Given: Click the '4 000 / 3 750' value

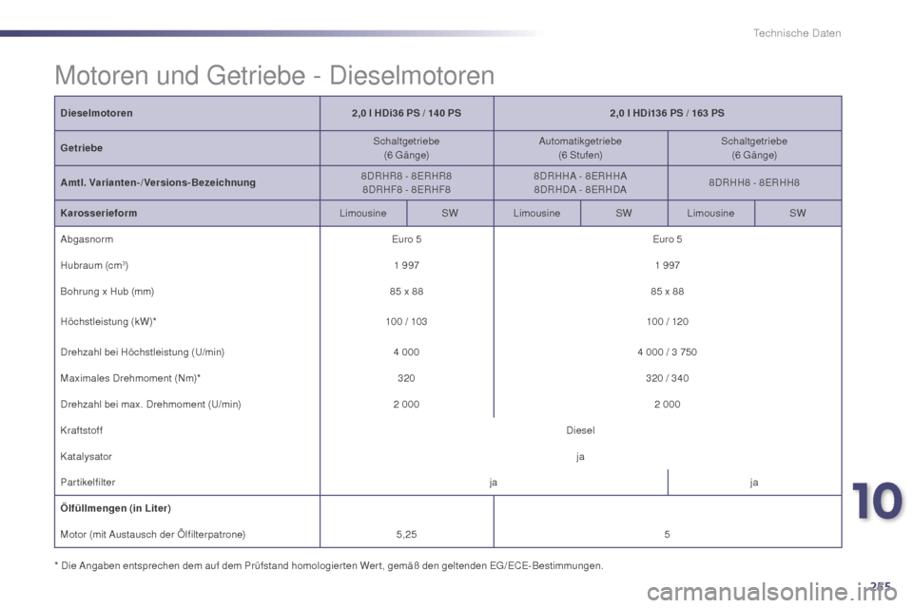Looking at the screenshot, I should (x=668, y=352).
